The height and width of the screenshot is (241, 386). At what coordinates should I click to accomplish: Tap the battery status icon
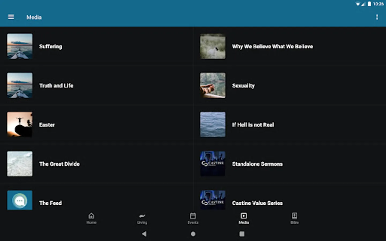pos(369,4)
